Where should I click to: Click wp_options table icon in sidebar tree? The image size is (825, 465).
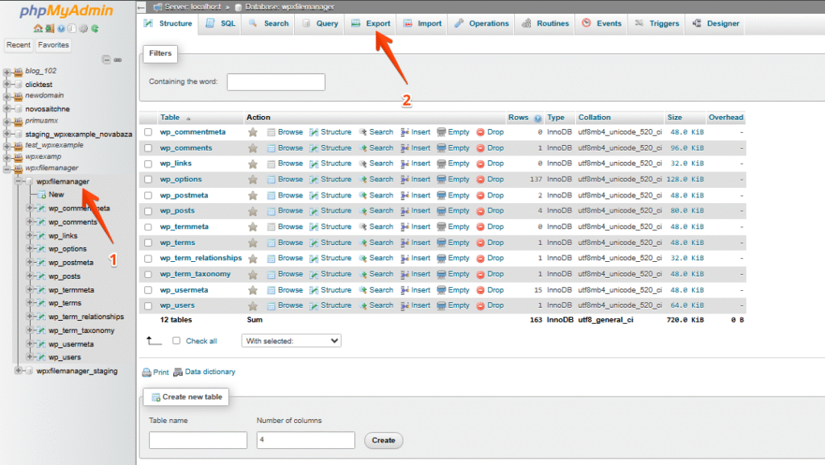coord(40,249)
